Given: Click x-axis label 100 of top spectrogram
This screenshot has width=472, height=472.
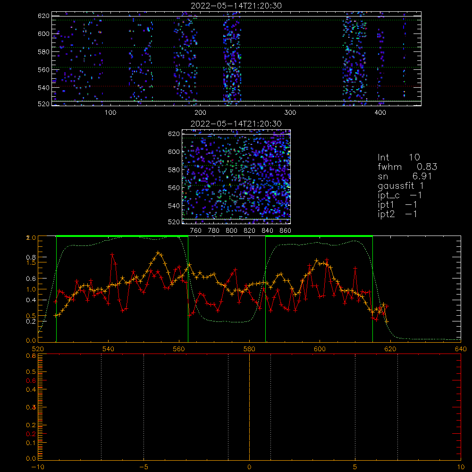Looking at the screenshot, I should (x=110, y=113).
